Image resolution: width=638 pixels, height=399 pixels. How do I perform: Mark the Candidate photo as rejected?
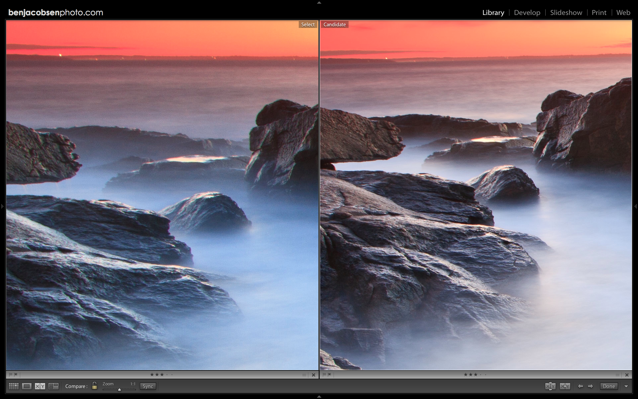click(330, 374)
